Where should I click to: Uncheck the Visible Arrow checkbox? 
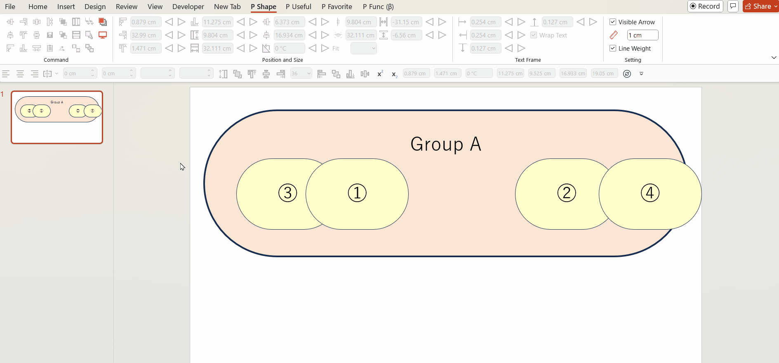click(613, 22)
